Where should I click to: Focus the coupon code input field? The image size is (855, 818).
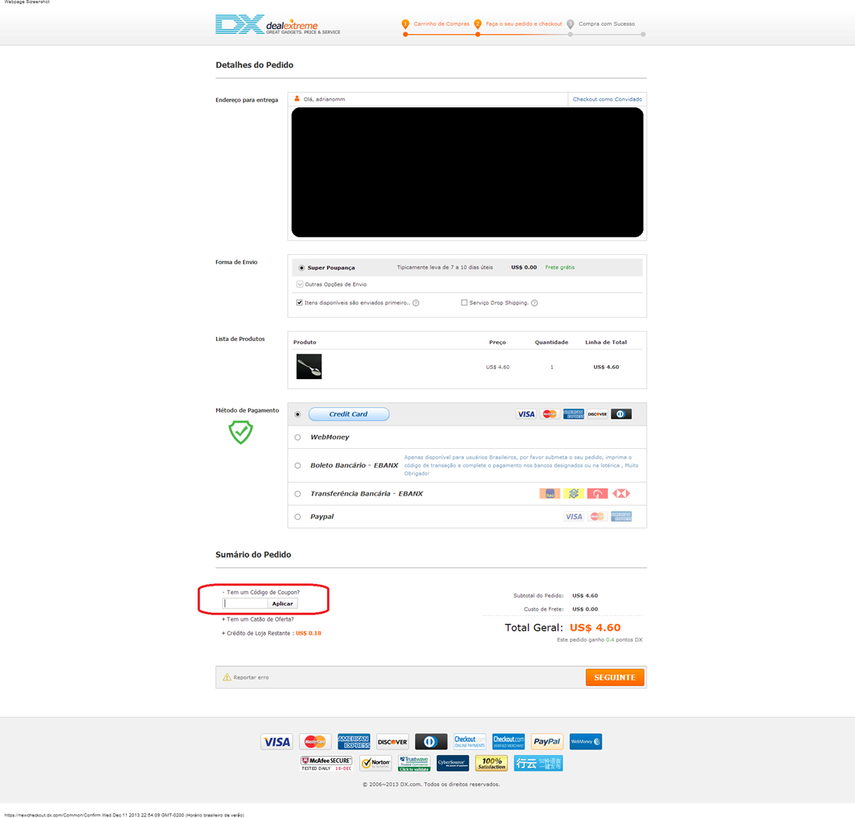click(246, 604)
